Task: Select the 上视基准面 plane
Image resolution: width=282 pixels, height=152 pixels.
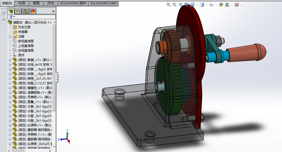Action: point(26,46)
